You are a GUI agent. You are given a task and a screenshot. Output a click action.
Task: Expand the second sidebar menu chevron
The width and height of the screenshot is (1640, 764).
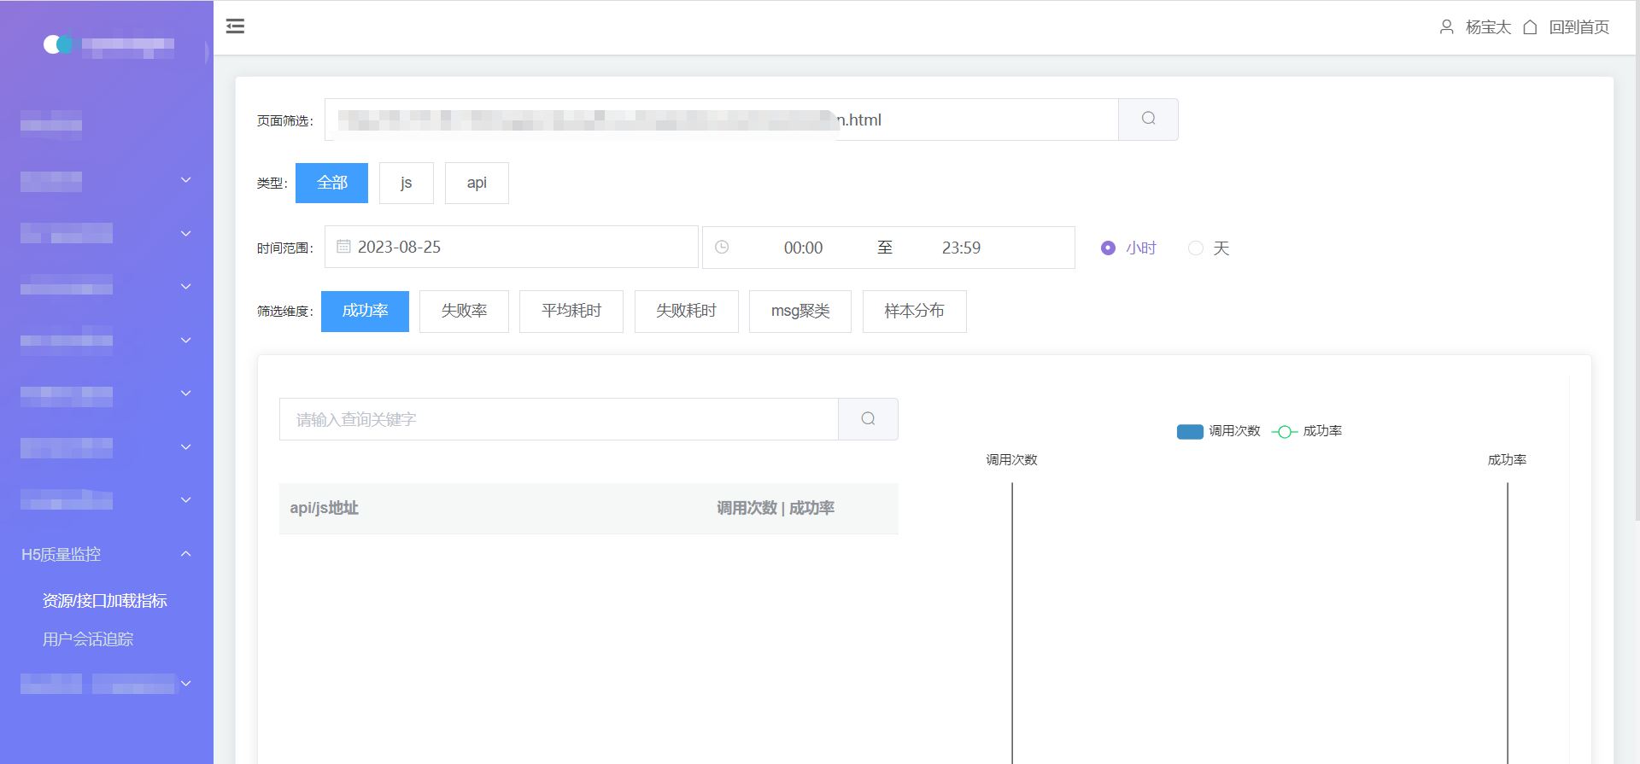point(185,233)
